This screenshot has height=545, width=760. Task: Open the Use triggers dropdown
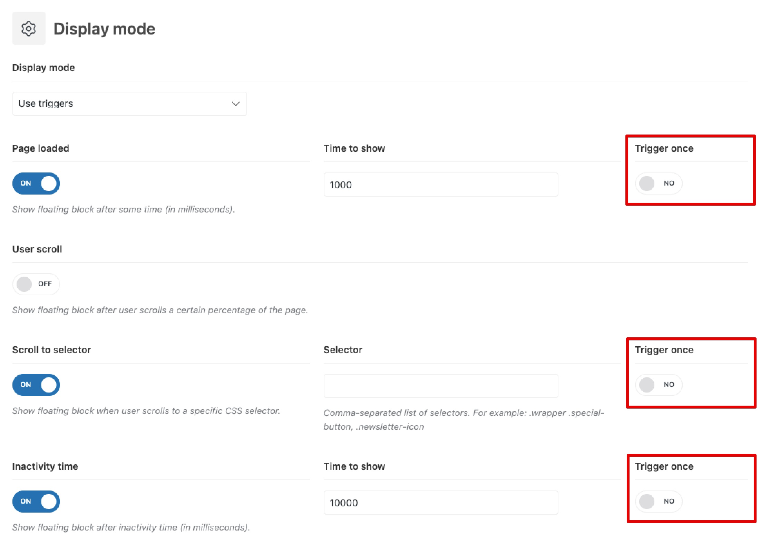(x=129, y=104)
